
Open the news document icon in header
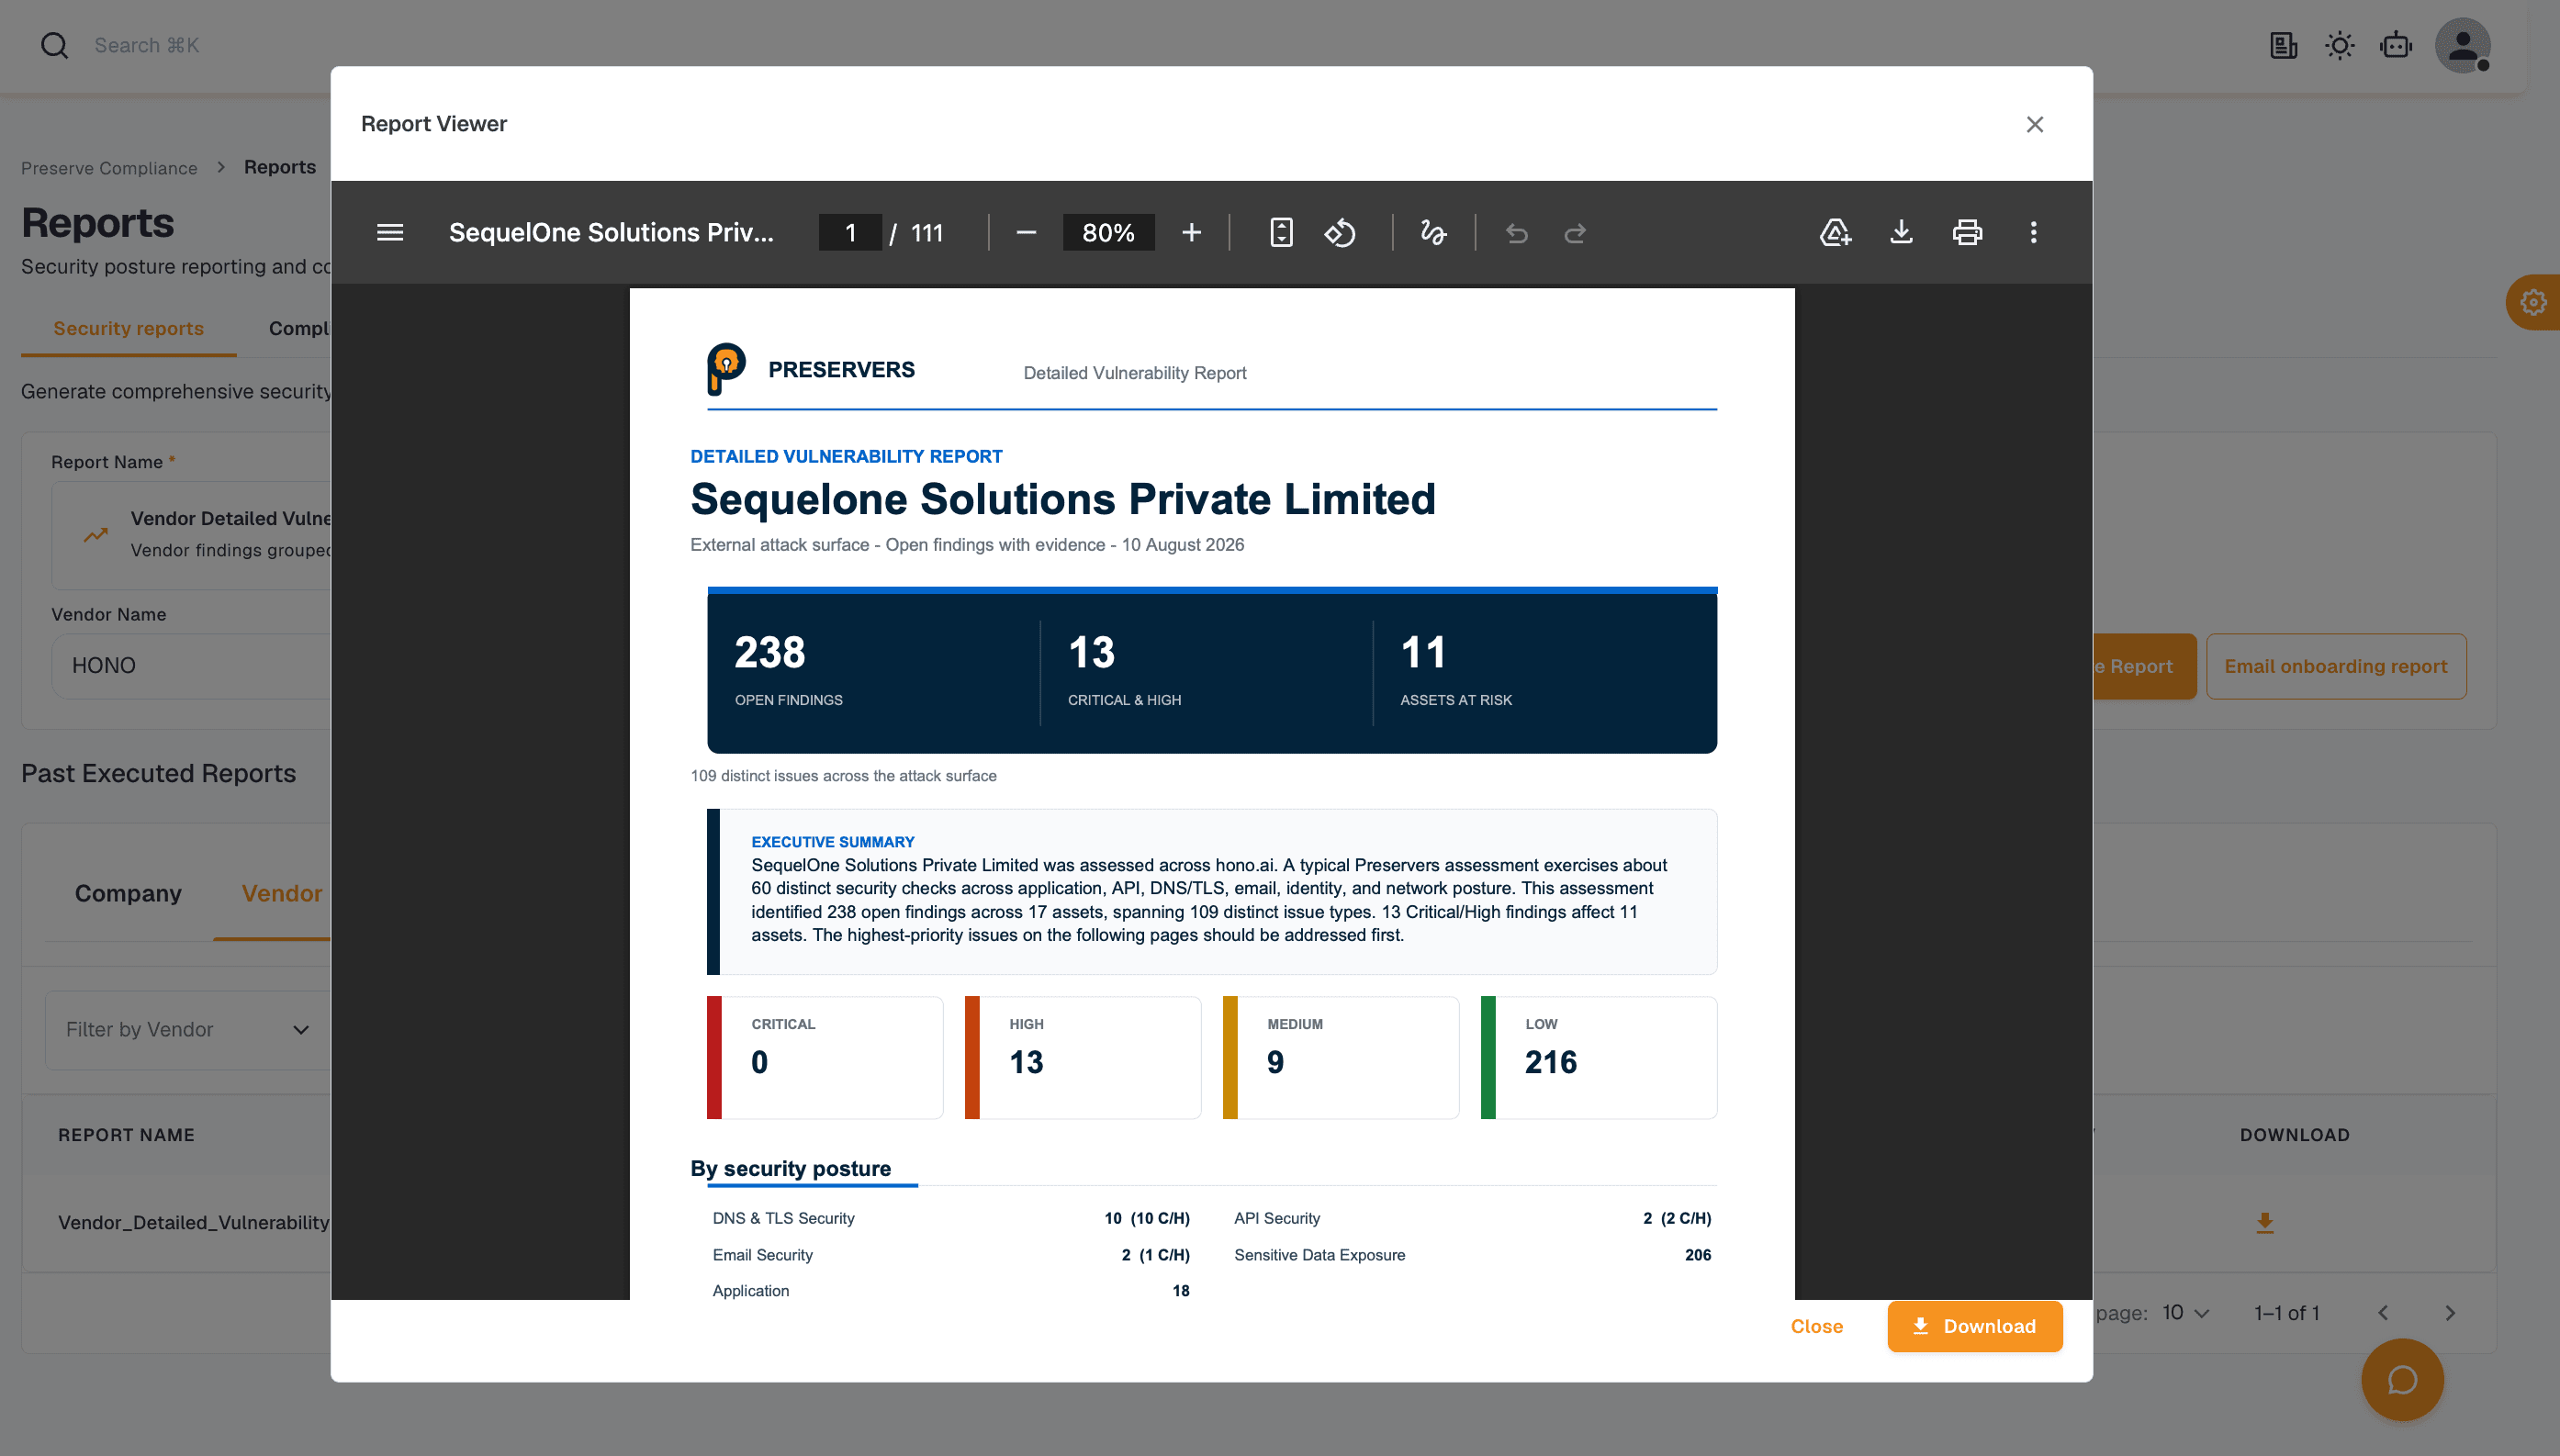click(2284, 45)
